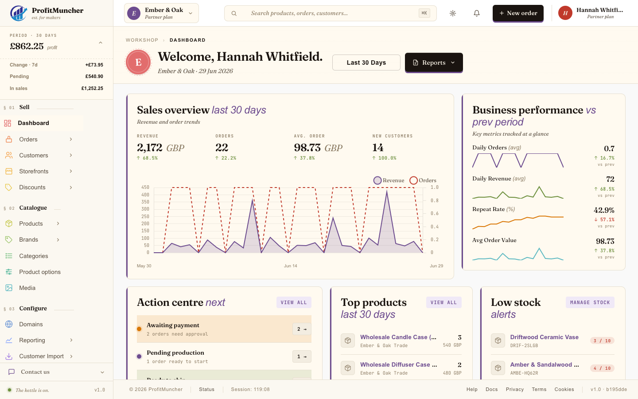Open Pending production count button
The height and width of the screenshot is (399, 638).
coord(302,356)
